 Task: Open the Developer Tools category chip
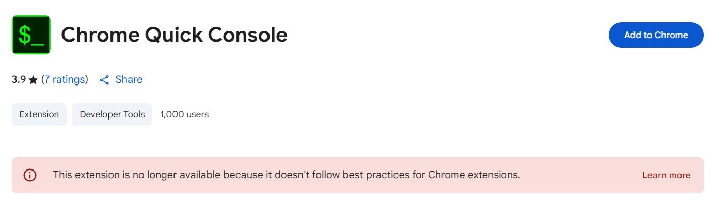[x=112, y=114]
